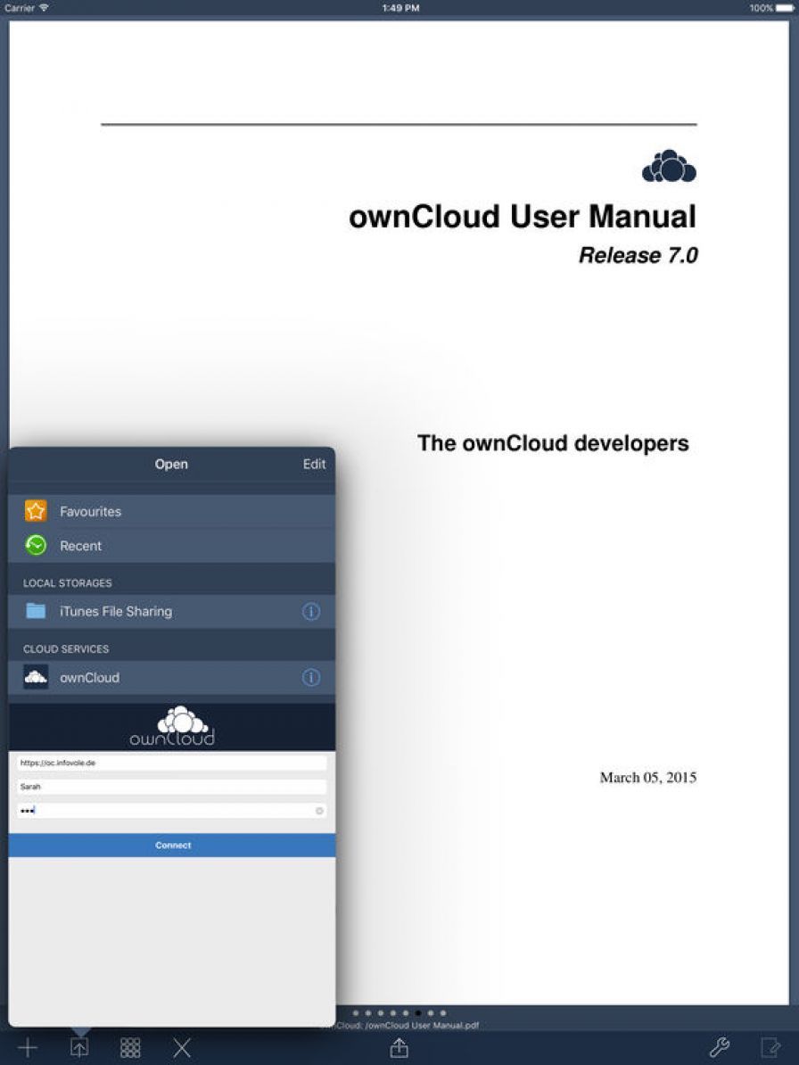Image resolution: width=799 pixels, height=1065 pixels.
Task: Select the server URL input field
Action: 171,763
